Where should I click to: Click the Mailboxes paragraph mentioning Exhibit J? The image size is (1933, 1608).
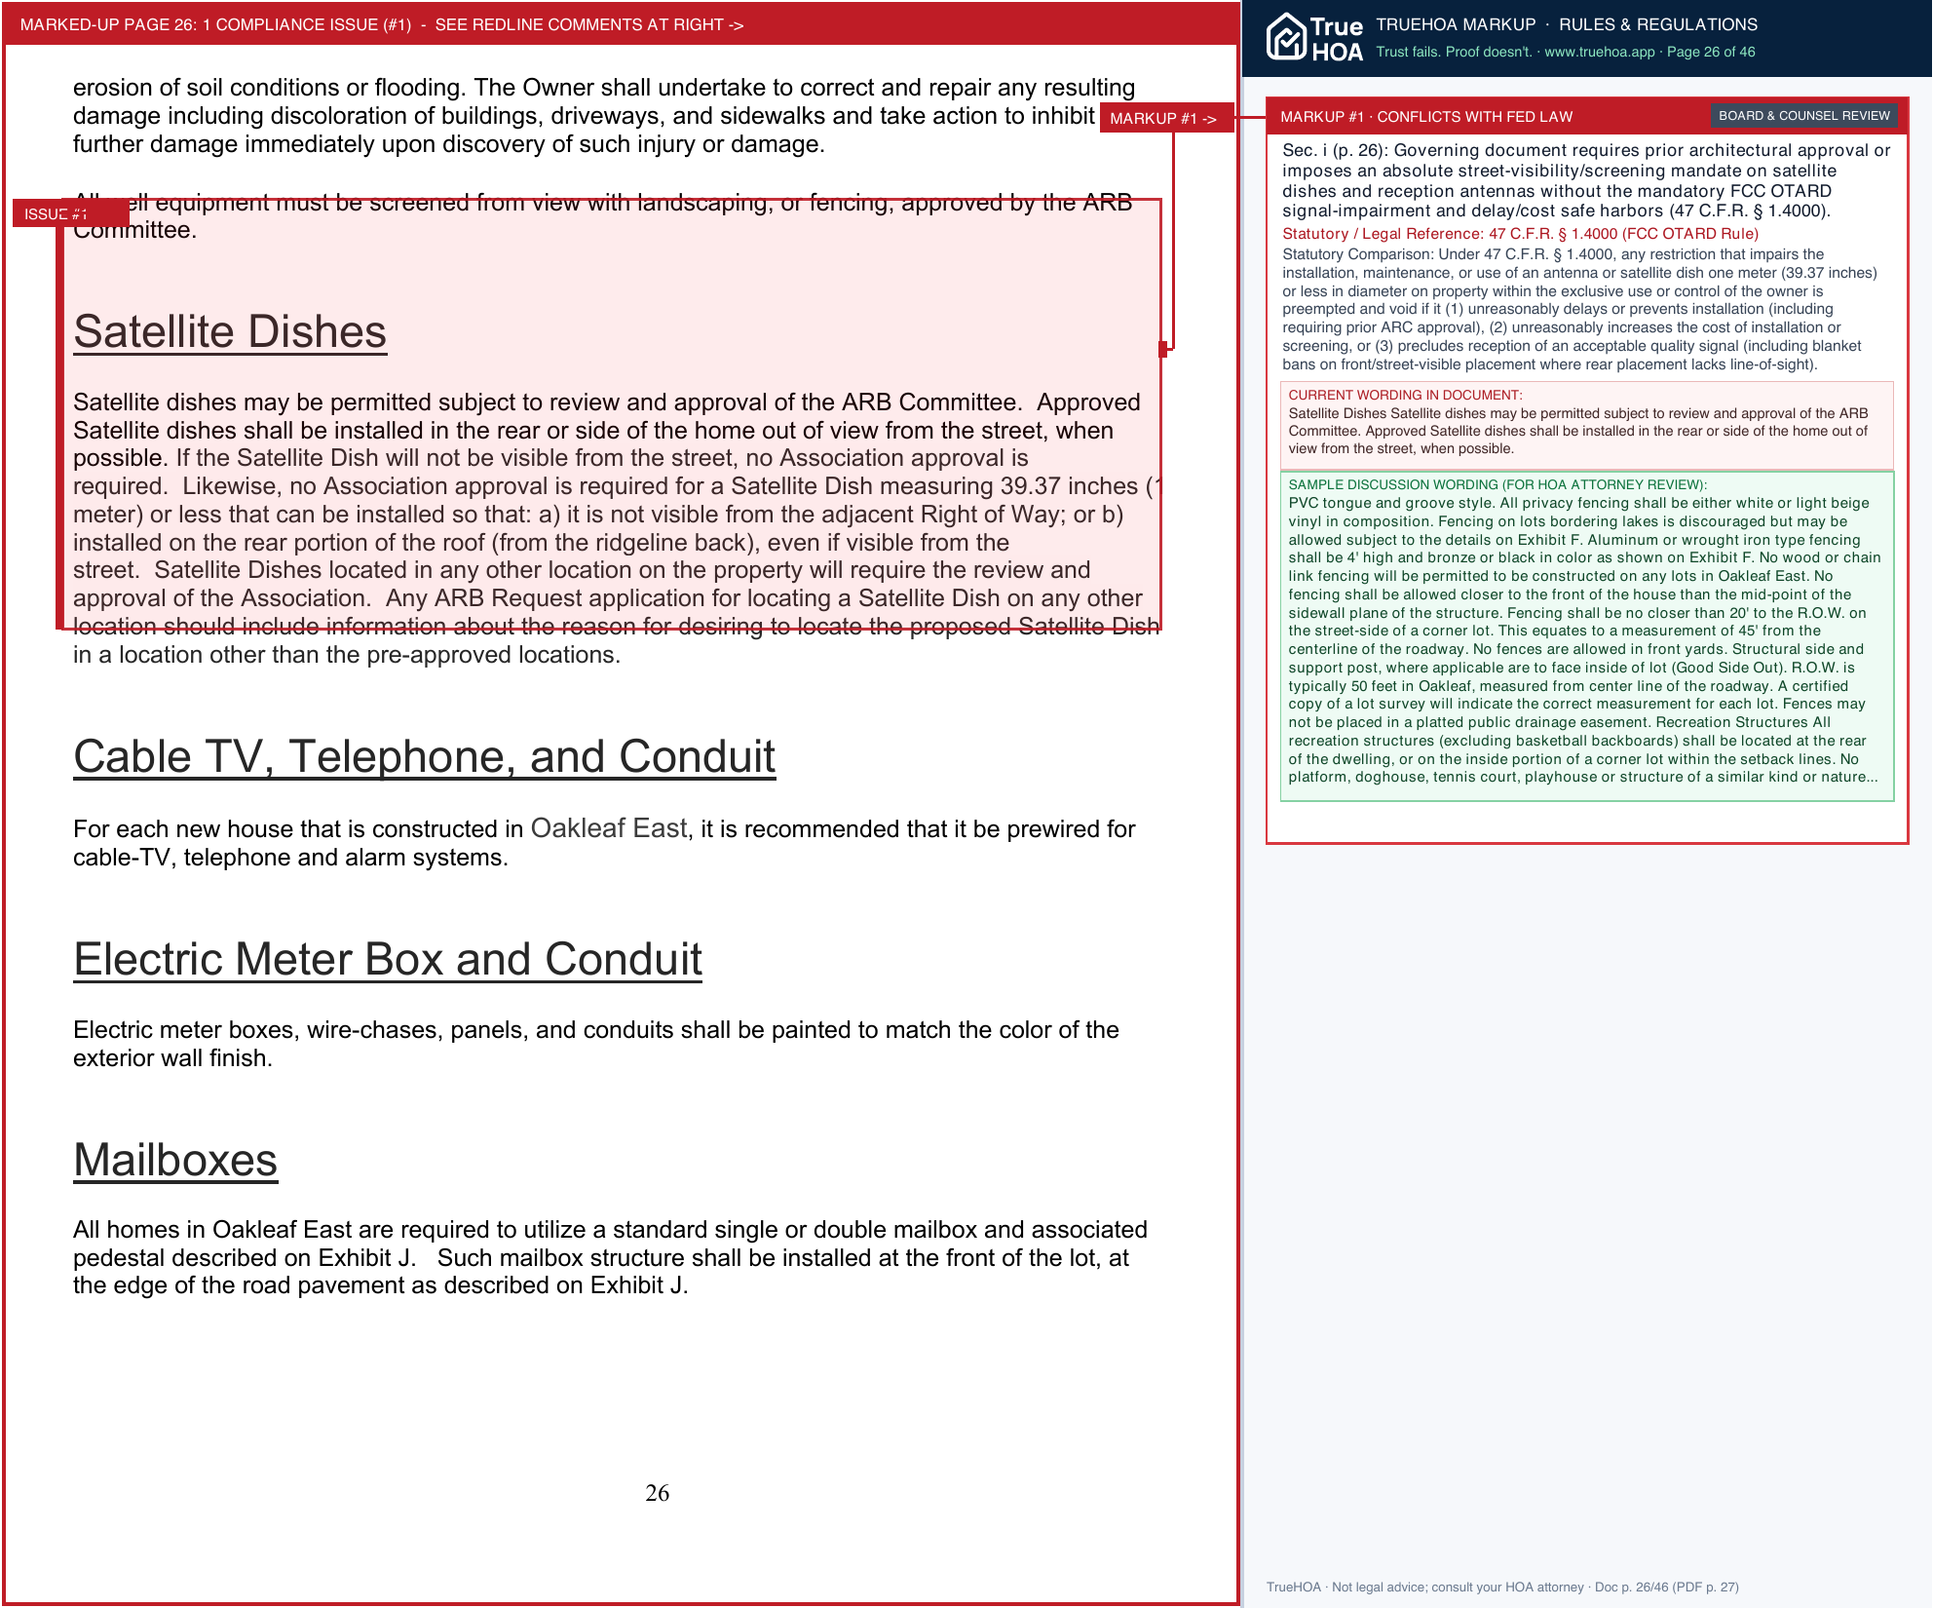pos(610,1257)
